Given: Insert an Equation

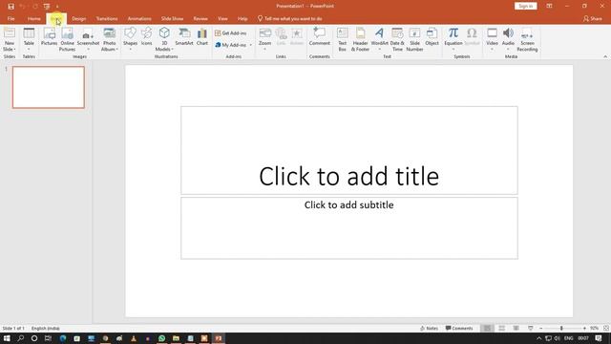Looking at the screenshot, I should (x=453, y=39).
